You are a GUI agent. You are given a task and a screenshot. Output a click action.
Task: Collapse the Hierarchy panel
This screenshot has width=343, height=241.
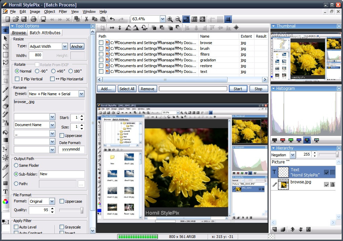click(x=273, y=148)
